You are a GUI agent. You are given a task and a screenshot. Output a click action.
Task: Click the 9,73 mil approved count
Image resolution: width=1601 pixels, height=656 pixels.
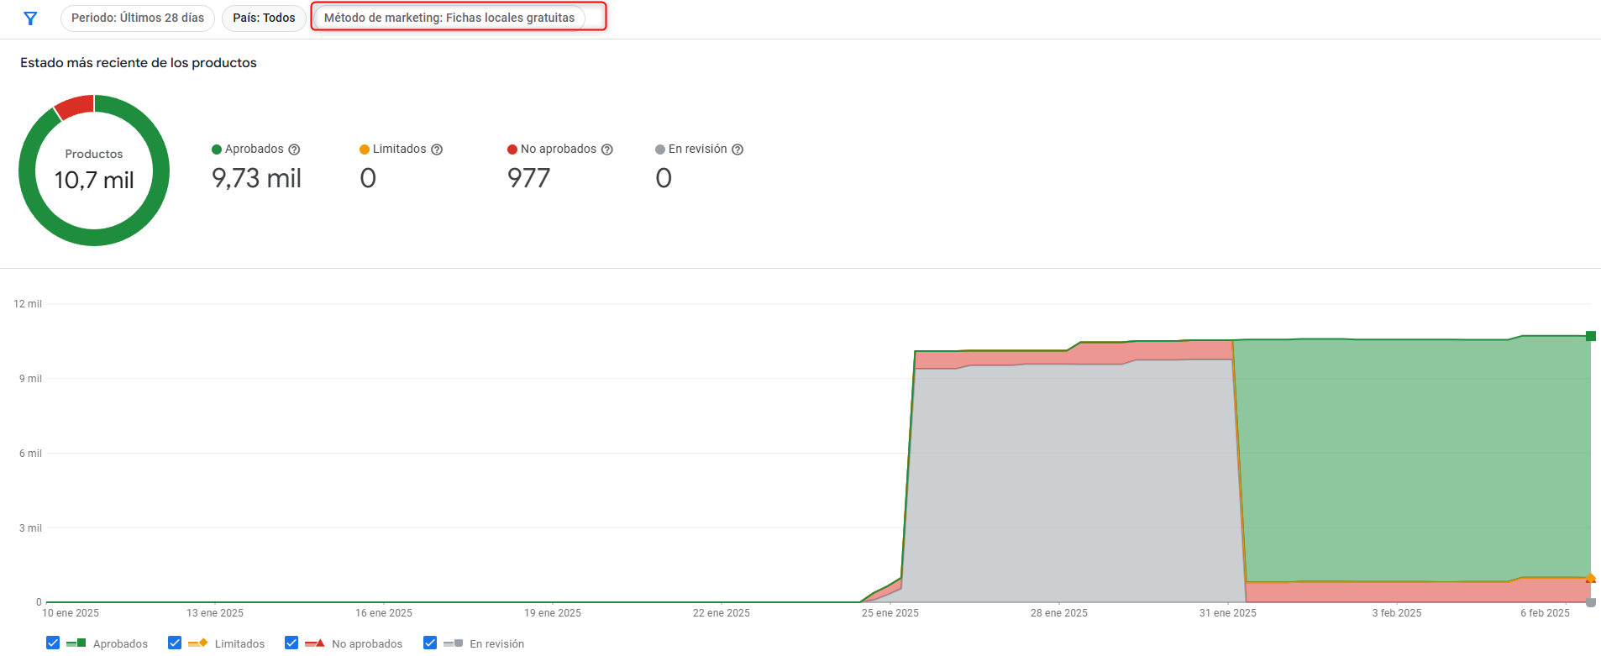256,178
